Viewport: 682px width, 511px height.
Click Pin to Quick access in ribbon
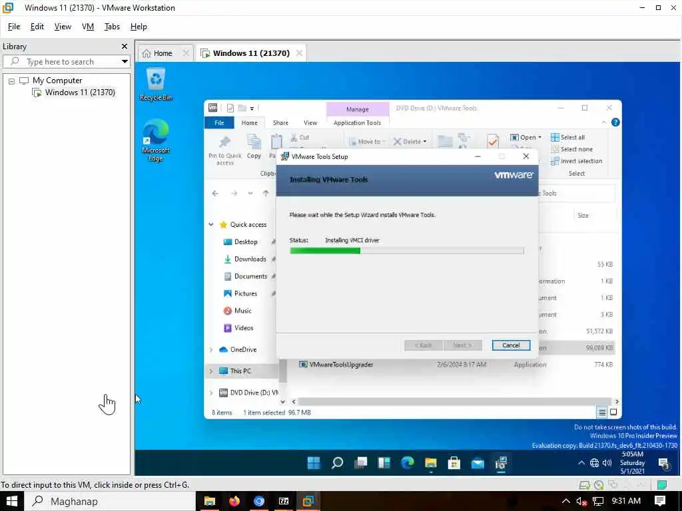click(x=225, y=150)
